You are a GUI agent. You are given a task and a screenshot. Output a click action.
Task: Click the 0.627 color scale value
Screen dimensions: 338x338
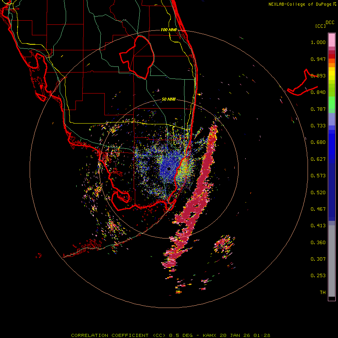coord(318,159)
